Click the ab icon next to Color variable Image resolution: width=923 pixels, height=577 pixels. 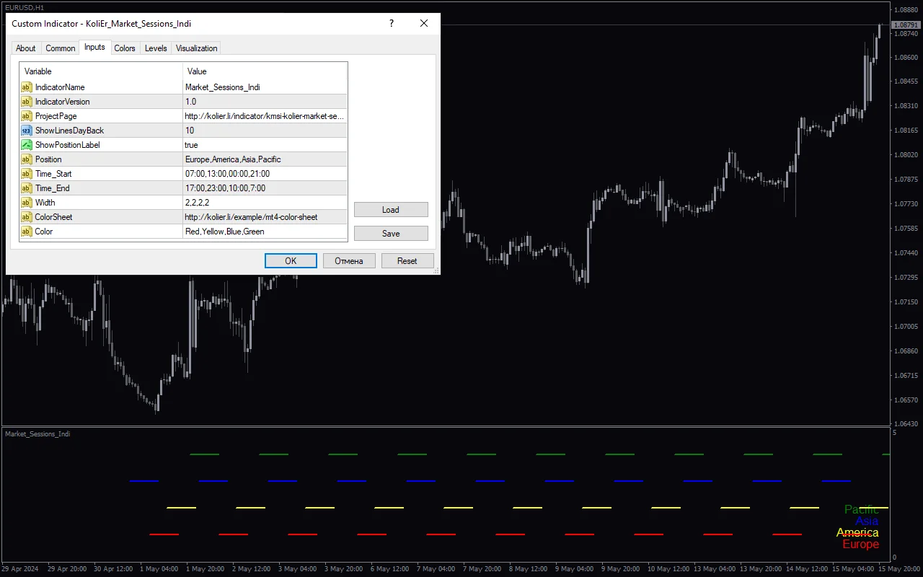tap(26, 232)
